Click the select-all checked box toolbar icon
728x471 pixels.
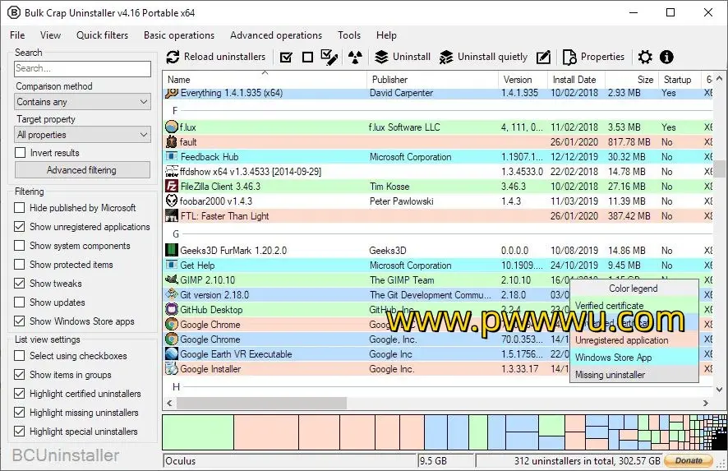(x=286, y=58)
